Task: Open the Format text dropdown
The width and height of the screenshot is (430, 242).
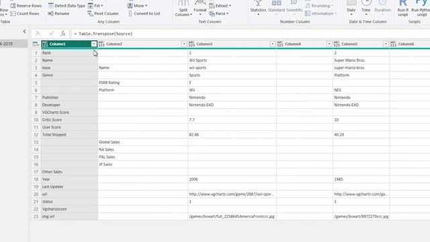Action: [x=200, y=8]
